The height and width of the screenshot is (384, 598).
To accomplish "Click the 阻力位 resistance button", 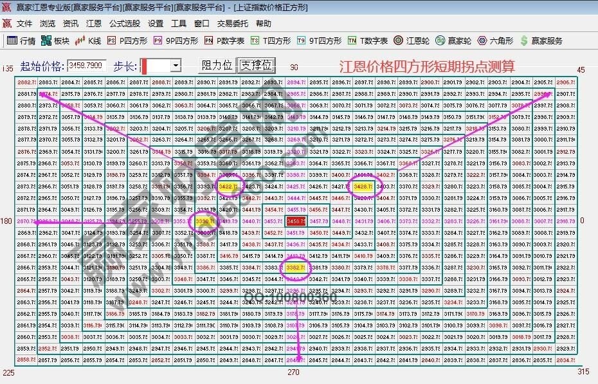I will click(x=217, y=66).
